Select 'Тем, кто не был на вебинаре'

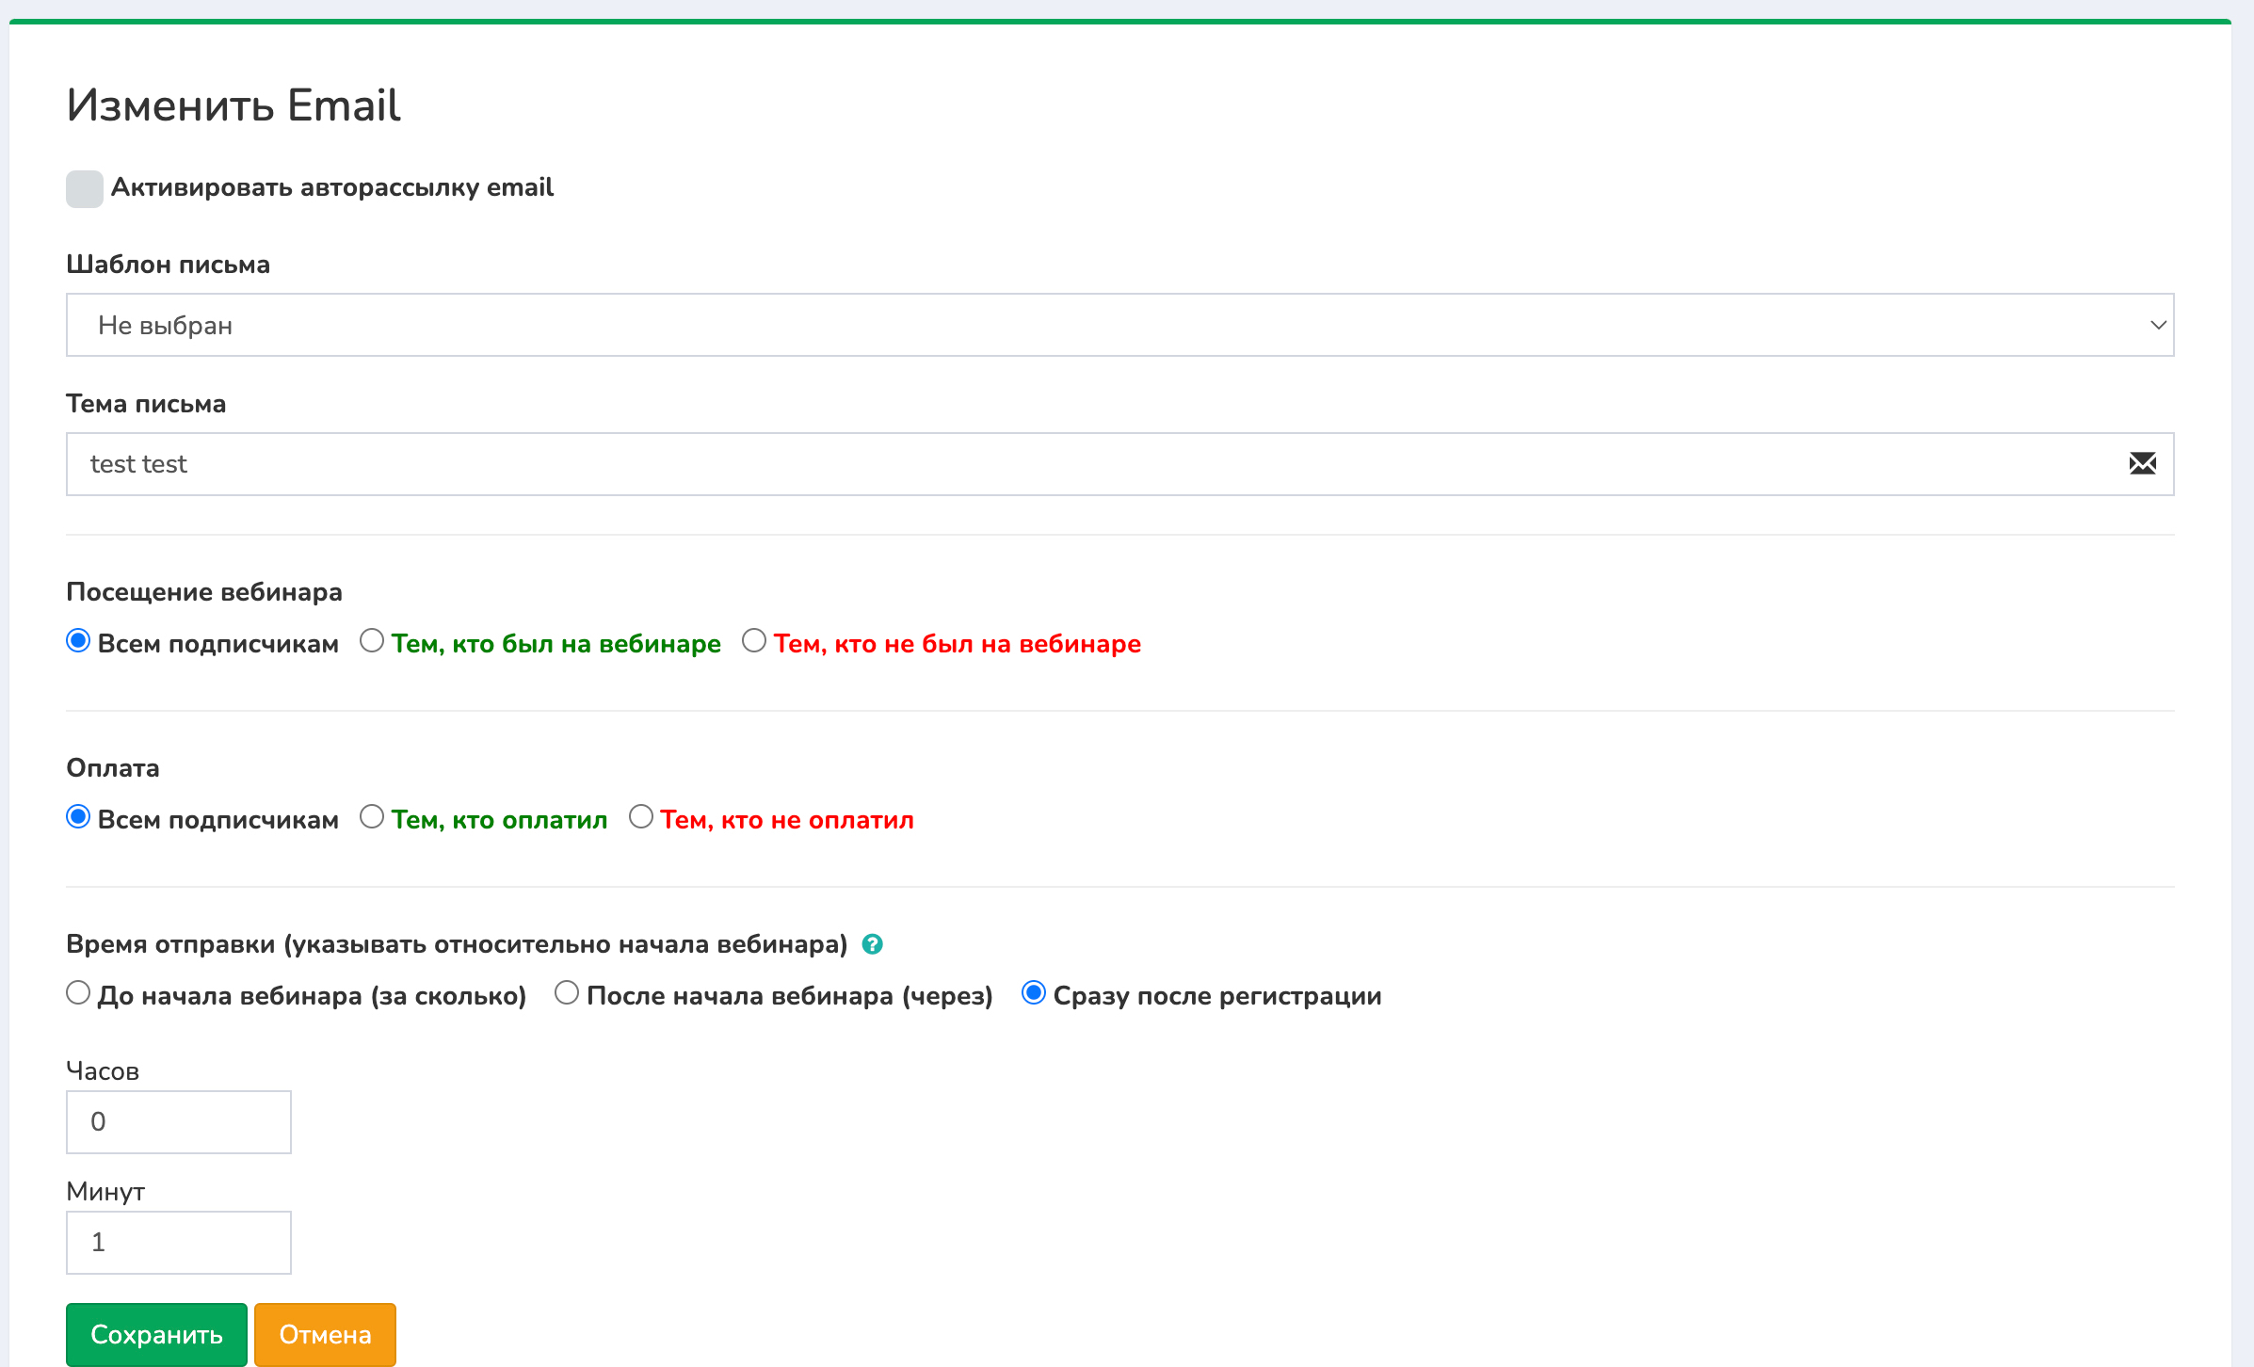[x=754, y=641]
